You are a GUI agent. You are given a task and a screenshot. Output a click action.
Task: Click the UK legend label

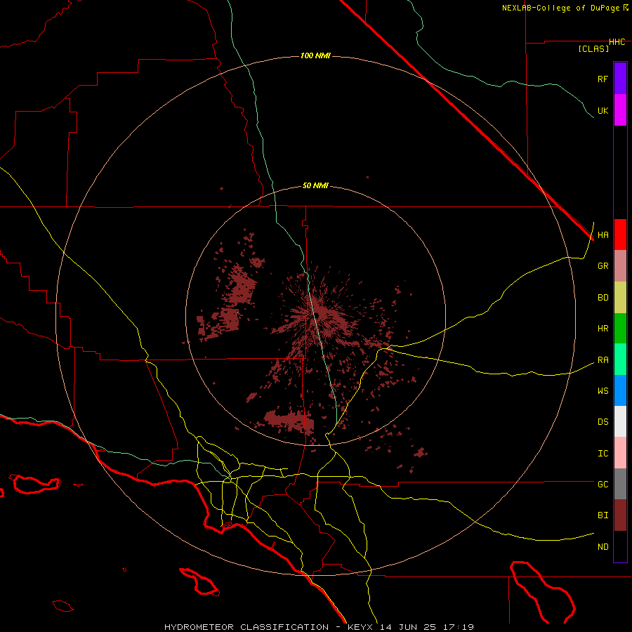[x=603, y=110]
